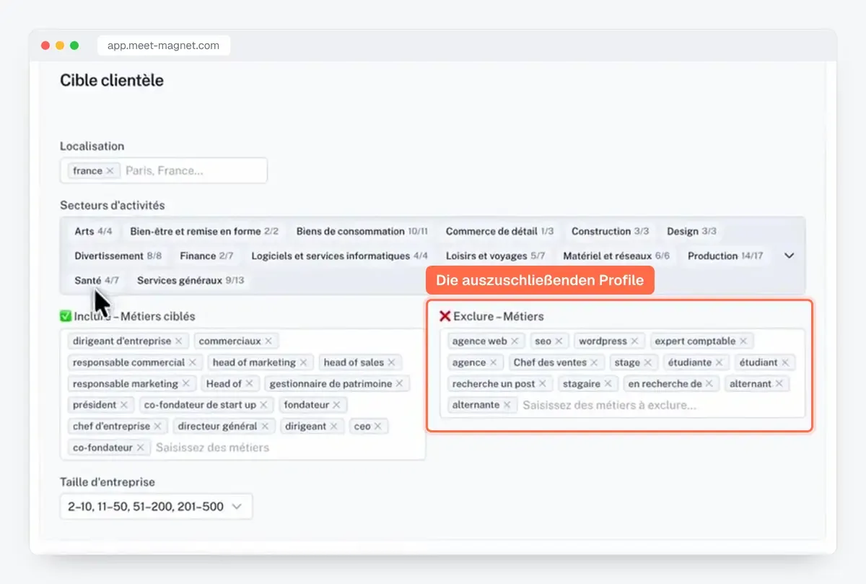
Task: Remove excluded 'alternante' tag
Action: pos(507,405)
